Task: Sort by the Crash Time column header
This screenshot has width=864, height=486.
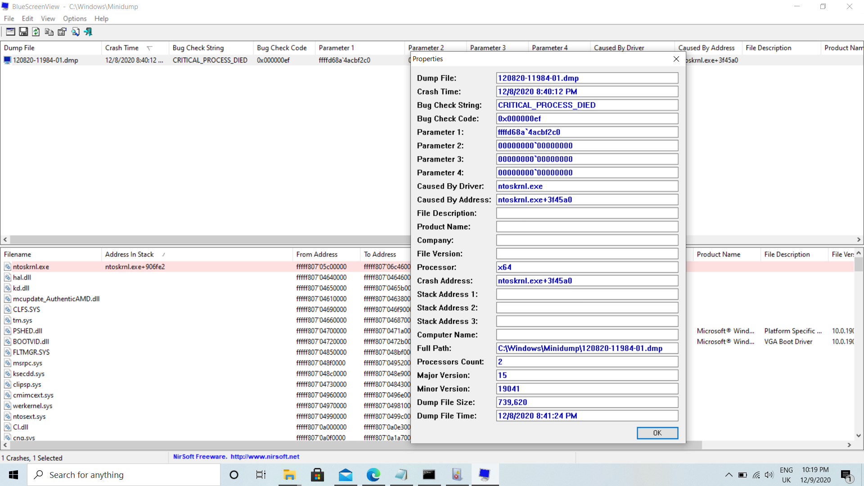Action: pos(135,48)
